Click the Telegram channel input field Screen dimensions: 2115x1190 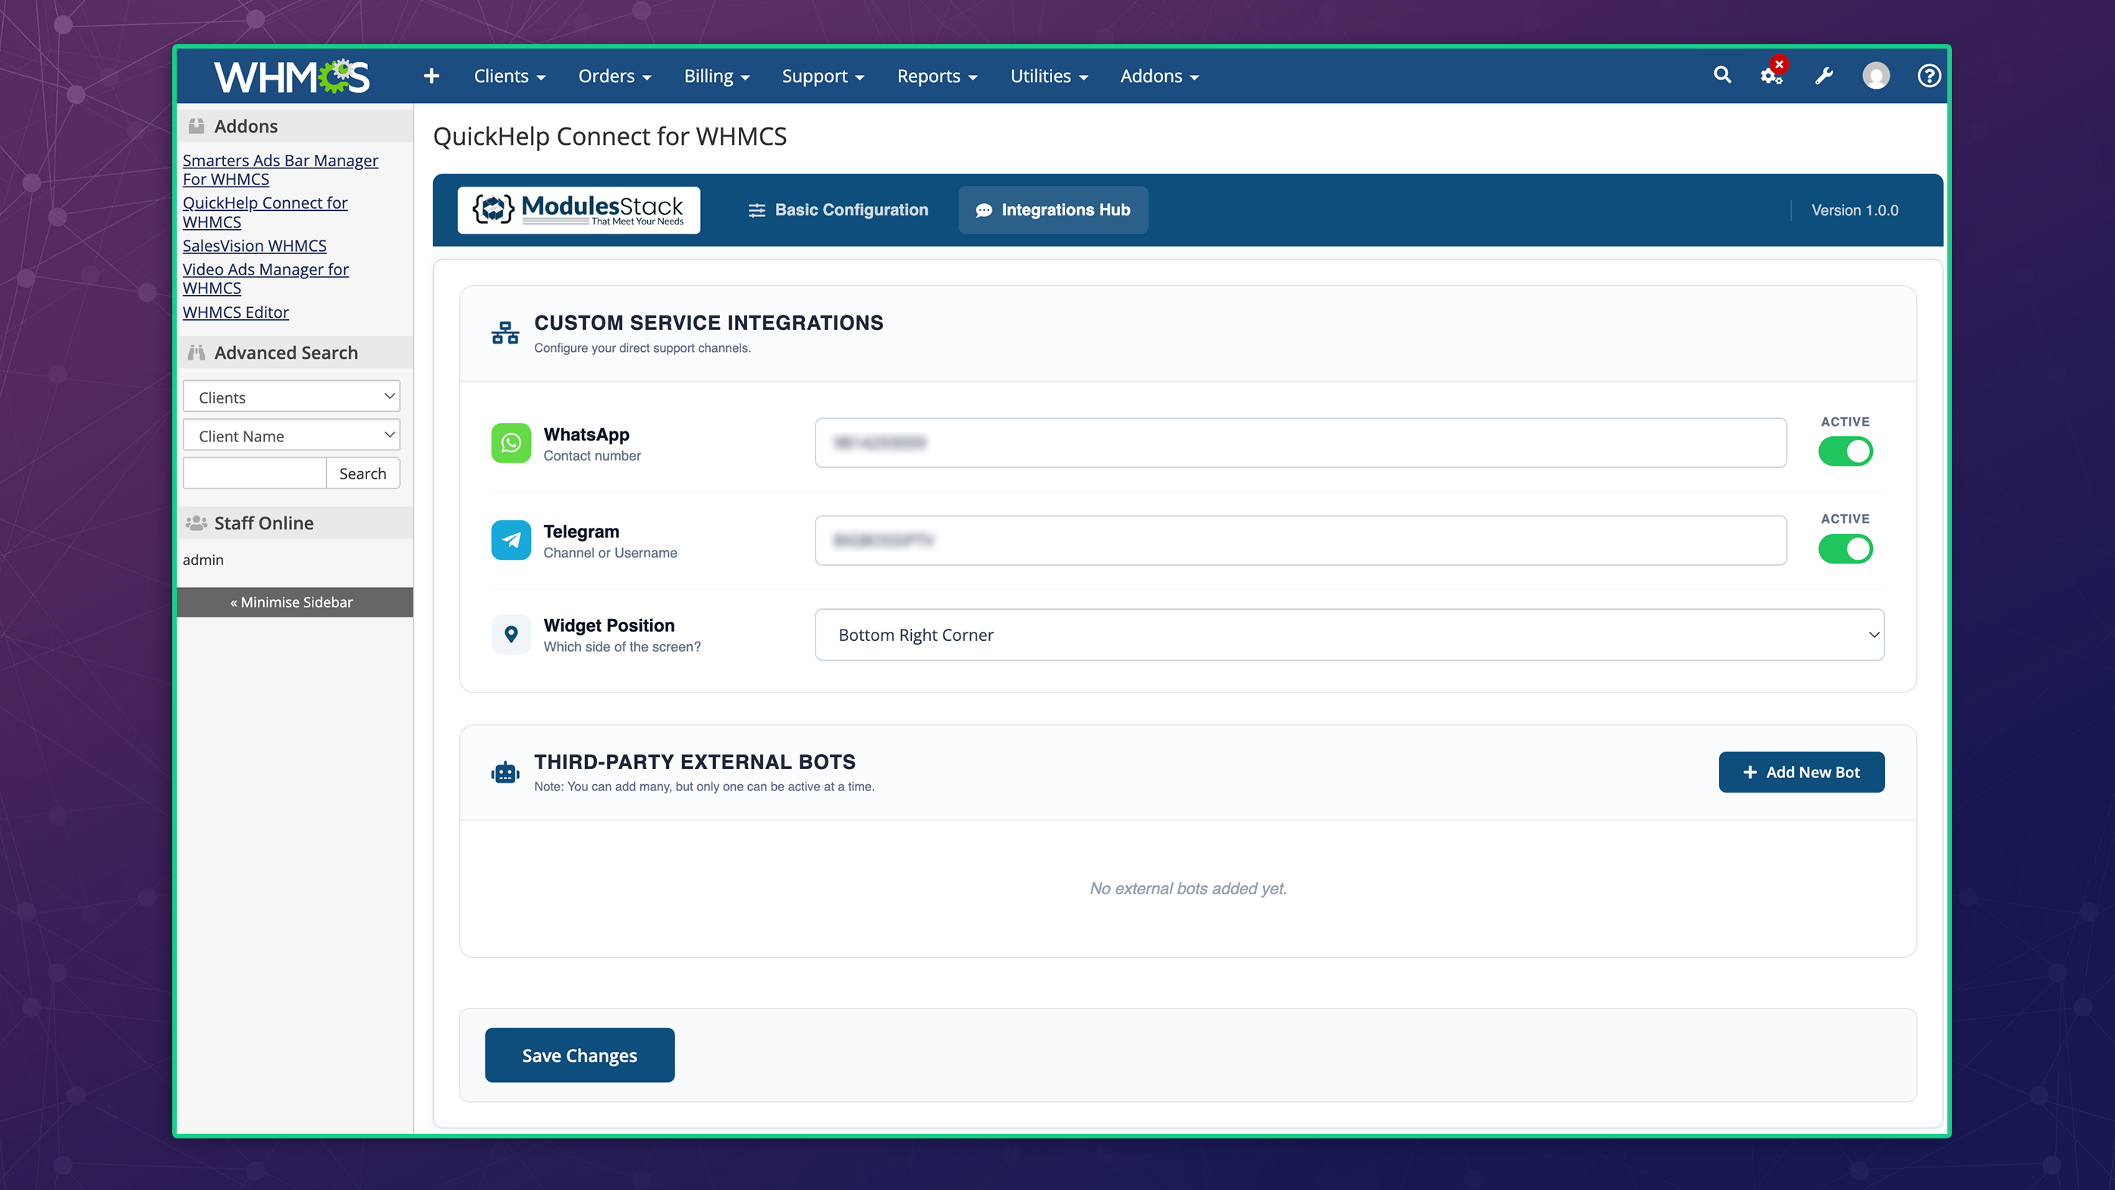click(x=1299, y=540)
